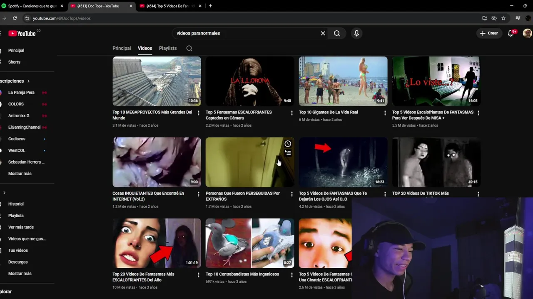Open WestCOL subscription channel
The image size is (533, 299).
coord(17,150)
